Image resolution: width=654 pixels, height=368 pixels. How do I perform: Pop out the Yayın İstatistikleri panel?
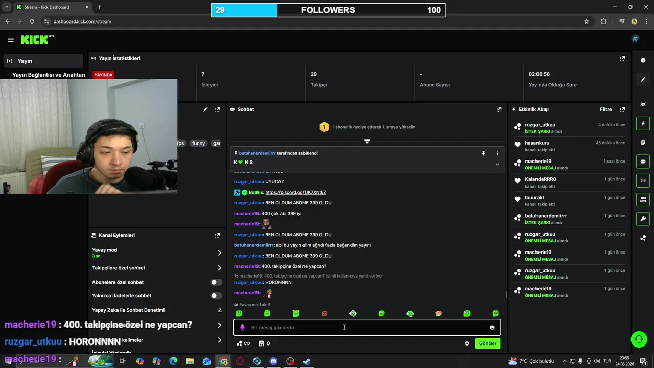622,58
